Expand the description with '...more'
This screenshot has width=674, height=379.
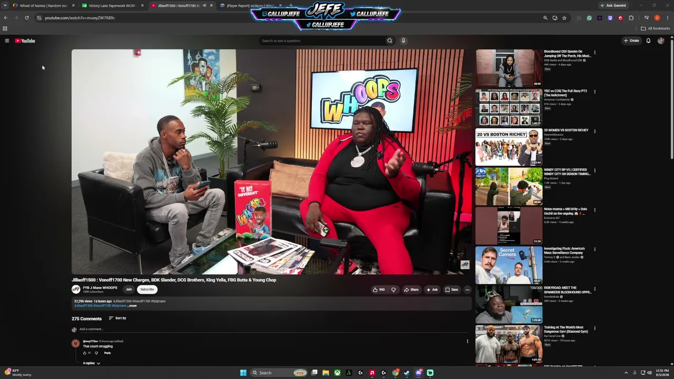(x=132, y=306)
